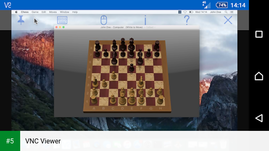Open the Help menu
The width and height of the screenshot is (269, 151).
point(75,12)
